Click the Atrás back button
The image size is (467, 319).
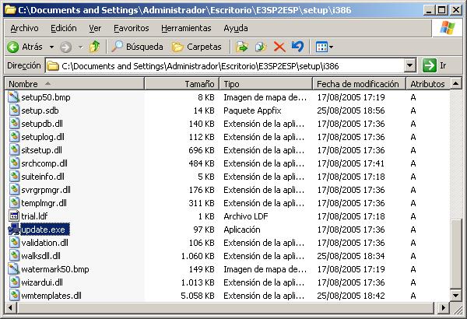25,47
